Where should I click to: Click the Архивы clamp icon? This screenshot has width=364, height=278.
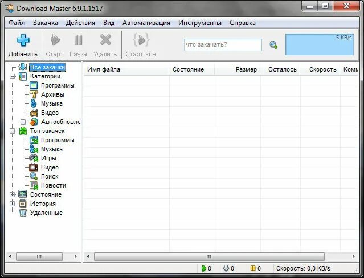[34, 94]
